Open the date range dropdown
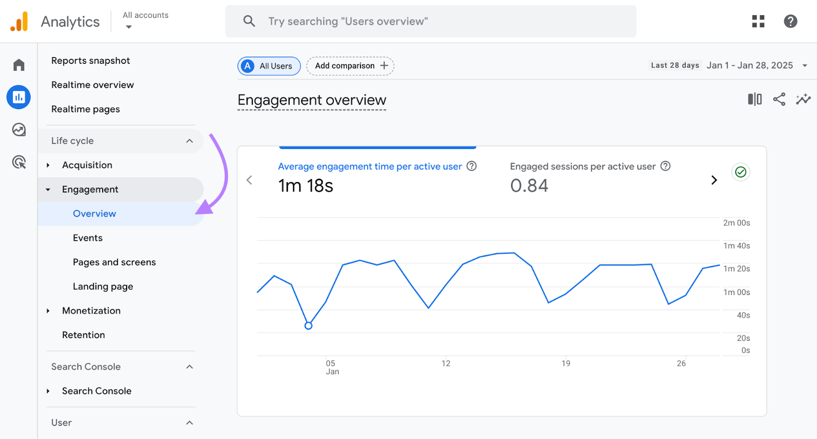The height and width of the screenshot is (439, 817). click(805, 65)
